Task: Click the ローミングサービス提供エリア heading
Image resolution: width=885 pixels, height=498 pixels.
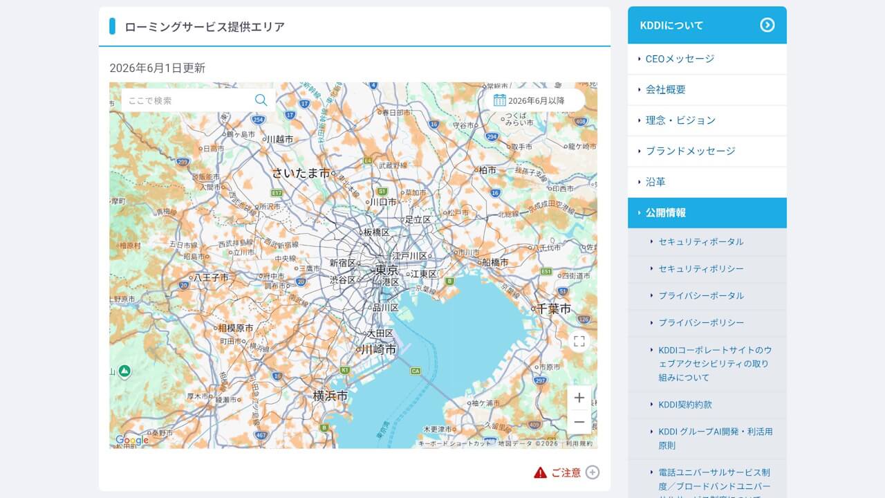Action: coord(205,27)
